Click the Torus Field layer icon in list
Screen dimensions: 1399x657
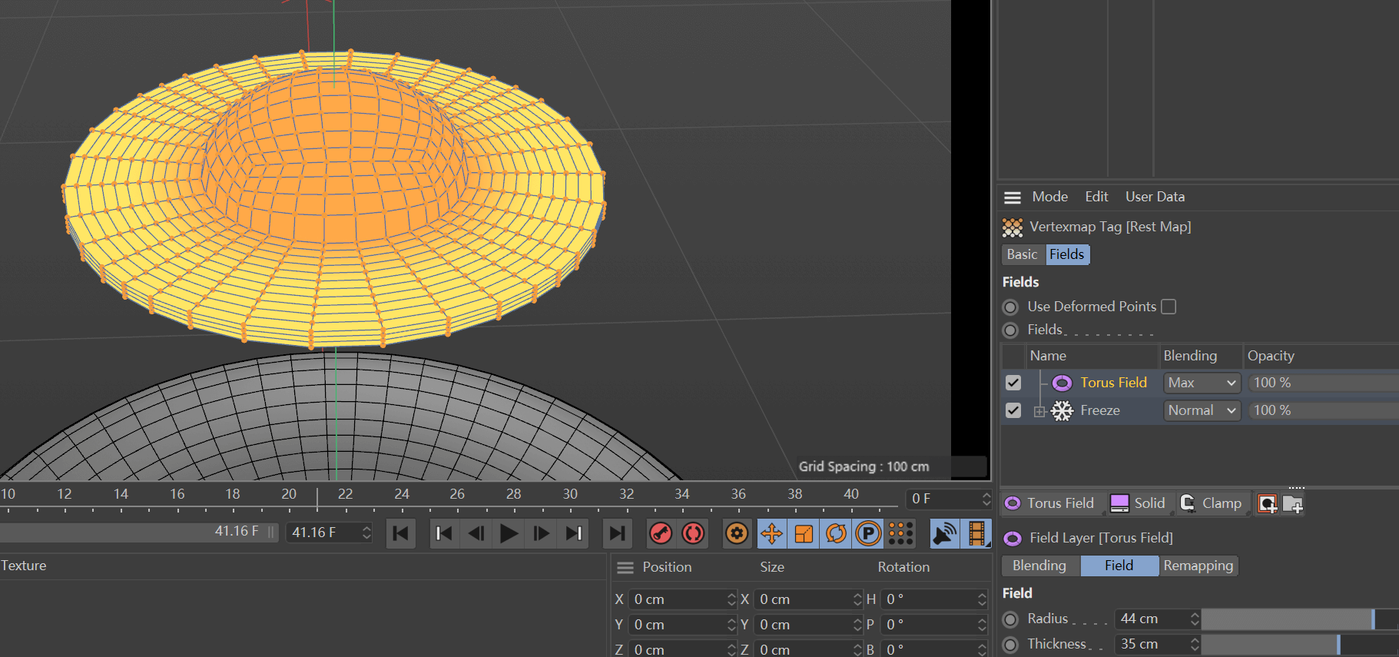(x=1062, y=383)
